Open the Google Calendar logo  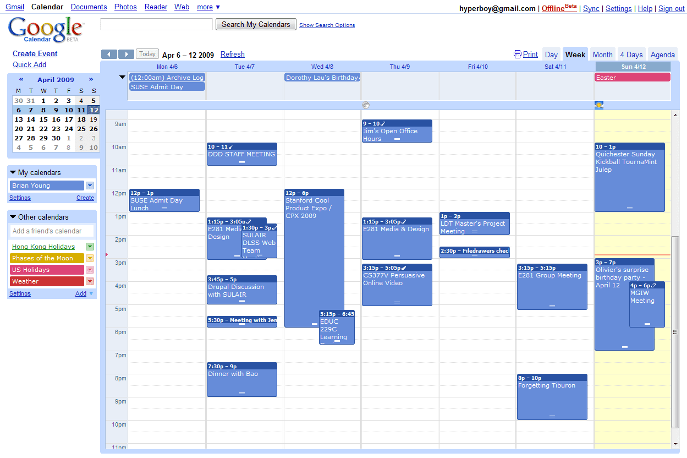point(45,29)
